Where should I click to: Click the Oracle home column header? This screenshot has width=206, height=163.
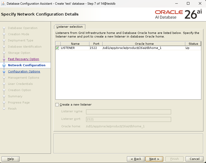point(144,44)
